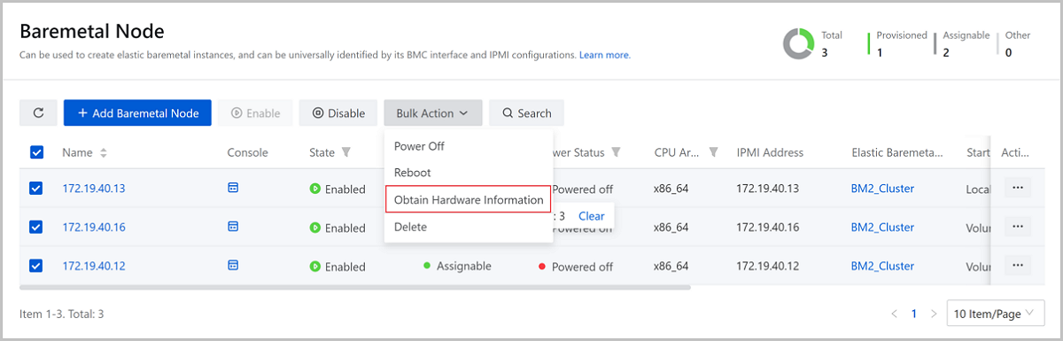Screen dimensions: 1063x341
Task: Open console icon for 172.19.40.16
Action: click(234, 227)
